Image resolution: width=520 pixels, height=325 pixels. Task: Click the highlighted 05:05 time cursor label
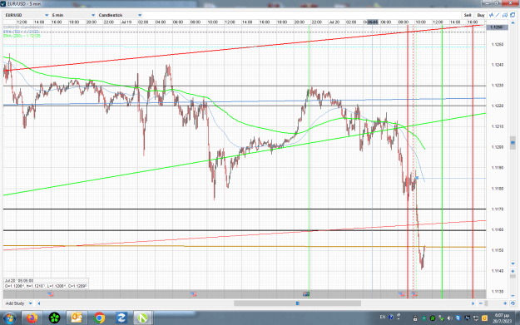372,22
